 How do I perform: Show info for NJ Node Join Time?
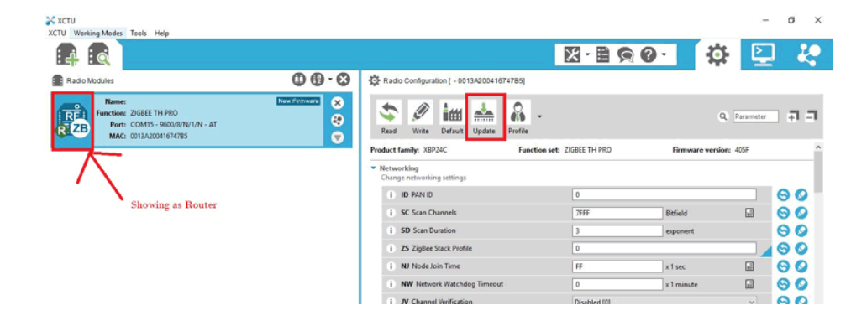click(x=391, y=266)
